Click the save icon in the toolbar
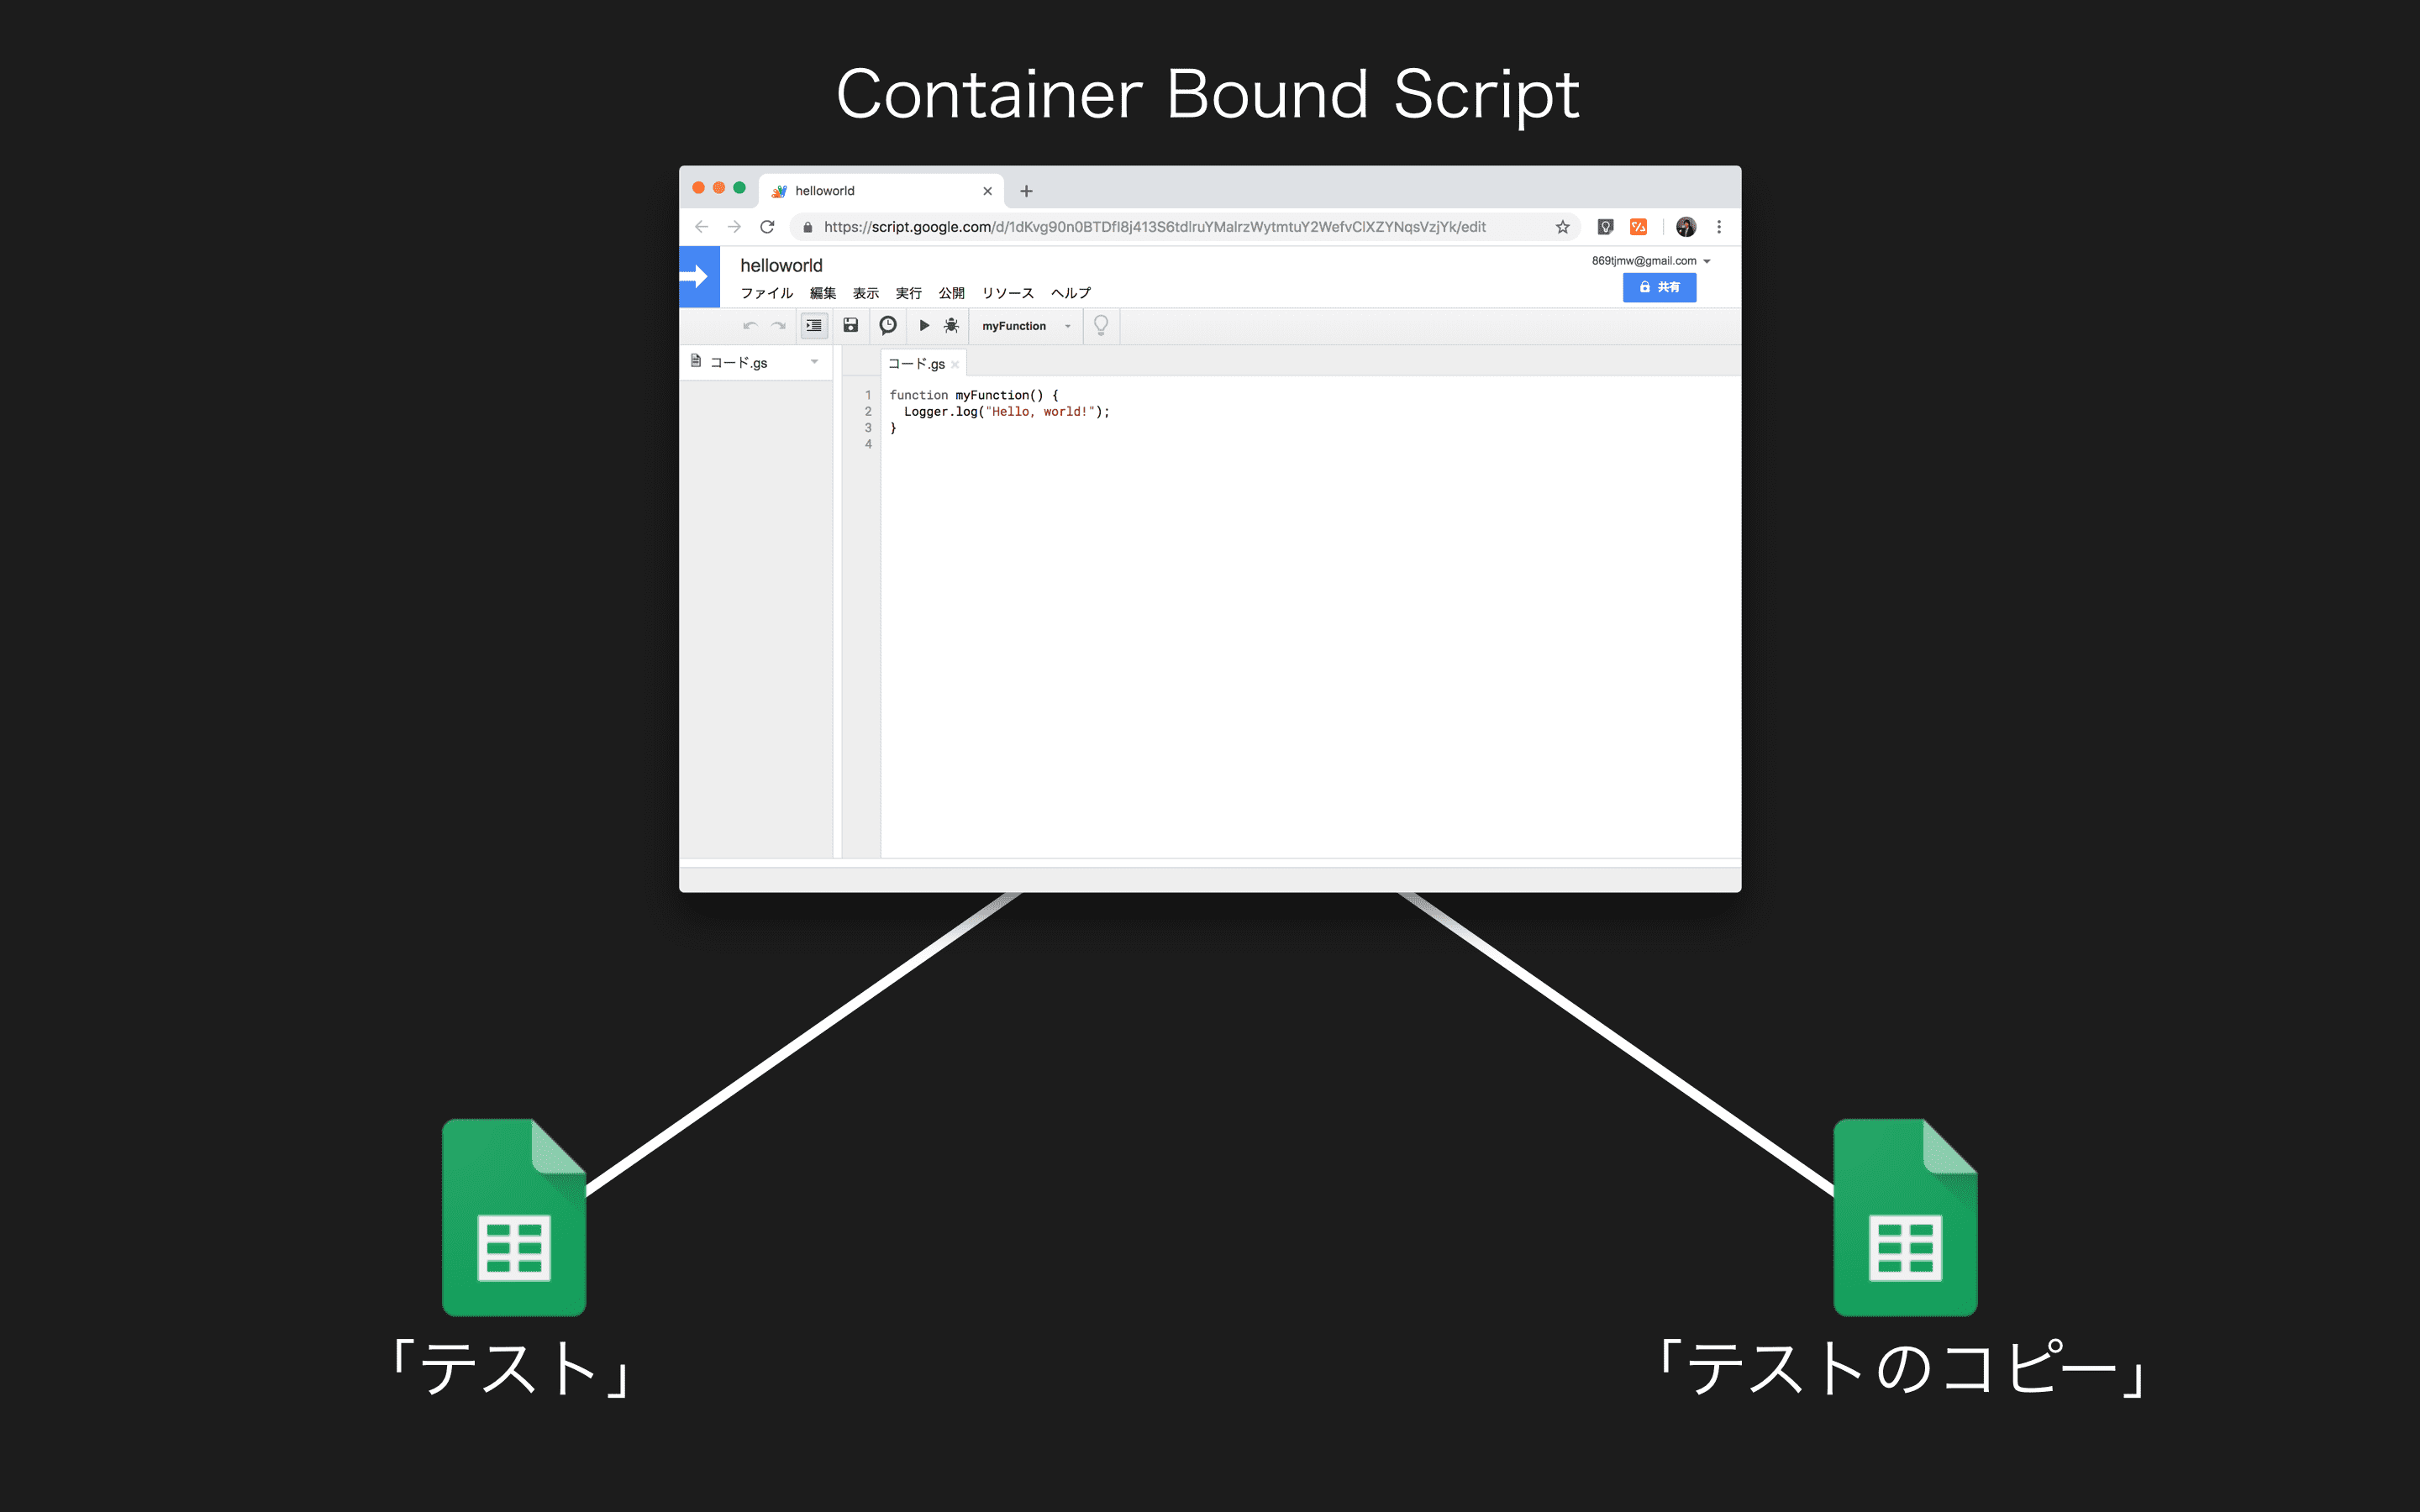This screenshot has width=2420, height=1512. point(847,326)
